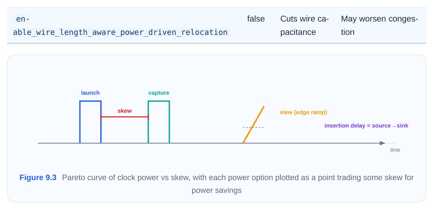Click the time axis arrowhead

tap(383, 143)
